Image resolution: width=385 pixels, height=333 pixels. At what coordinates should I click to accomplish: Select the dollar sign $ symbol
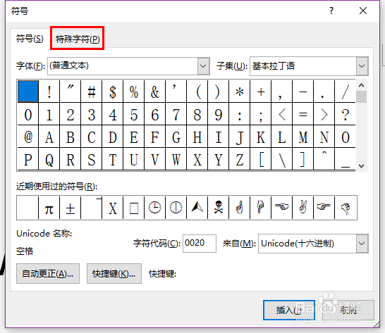112,92
